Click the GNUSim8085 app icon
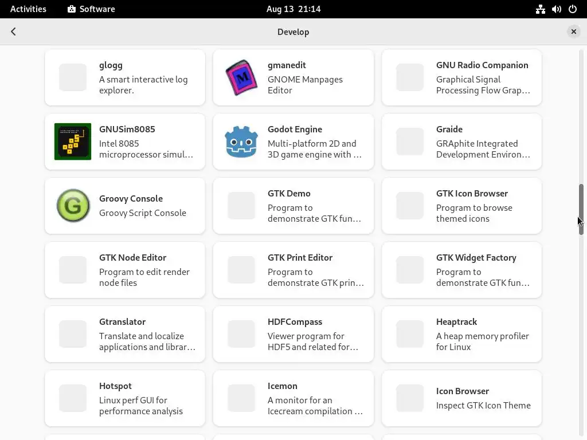 tap(73, 142)
